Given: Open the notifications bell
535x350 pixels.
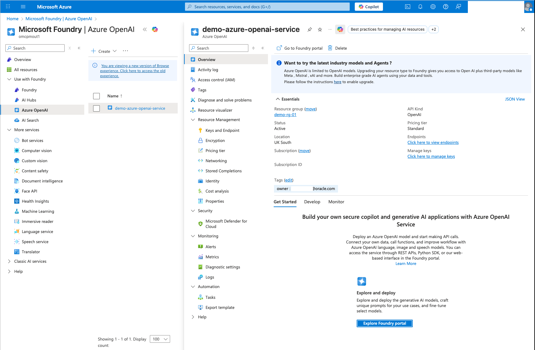Looking at the screenshot, I should [x=420, y=7].
